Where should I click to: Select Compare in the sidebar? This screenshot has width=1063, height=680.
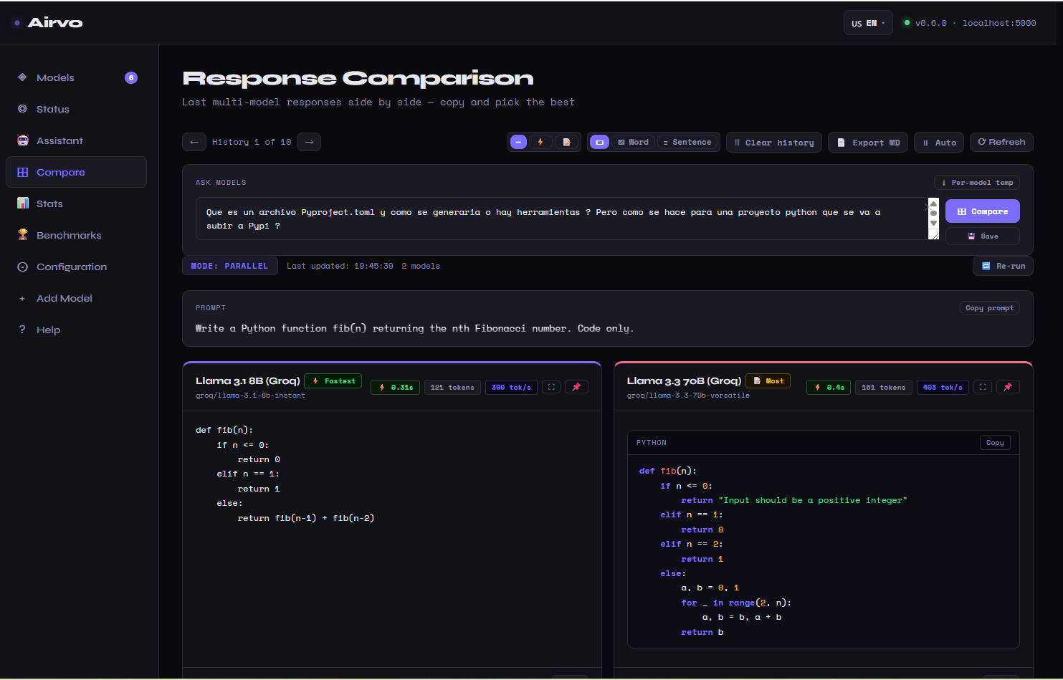(x=76, y=172)
